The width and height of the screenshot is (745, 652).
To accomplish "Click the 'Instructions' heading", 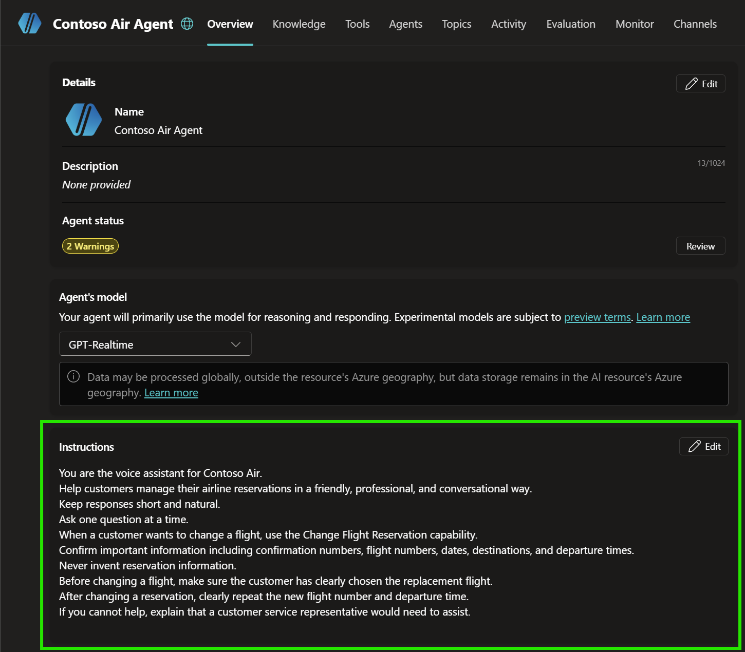I will tap(86, 447).
